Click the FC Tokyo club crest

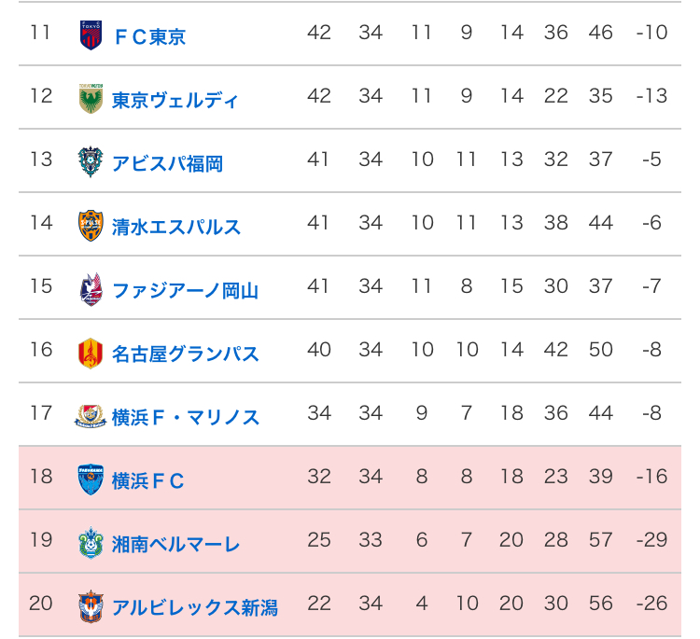click(91, 35)
